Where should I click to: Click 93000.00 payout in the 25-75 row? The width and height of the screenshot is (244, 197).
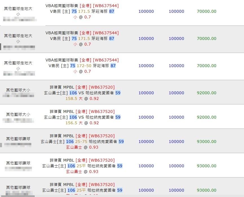pos(206,142)
